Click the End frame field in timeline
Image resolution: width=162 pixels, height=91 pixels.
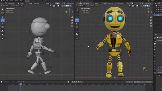[x=149, y=82]
